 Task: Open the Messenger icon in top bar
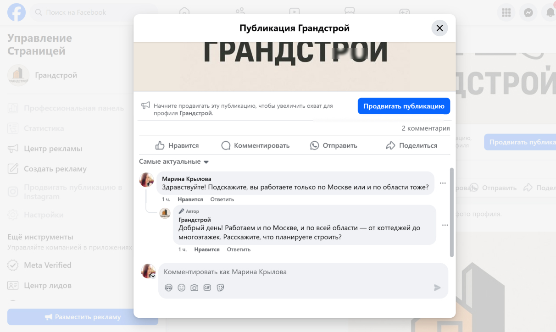coord(528,13)
